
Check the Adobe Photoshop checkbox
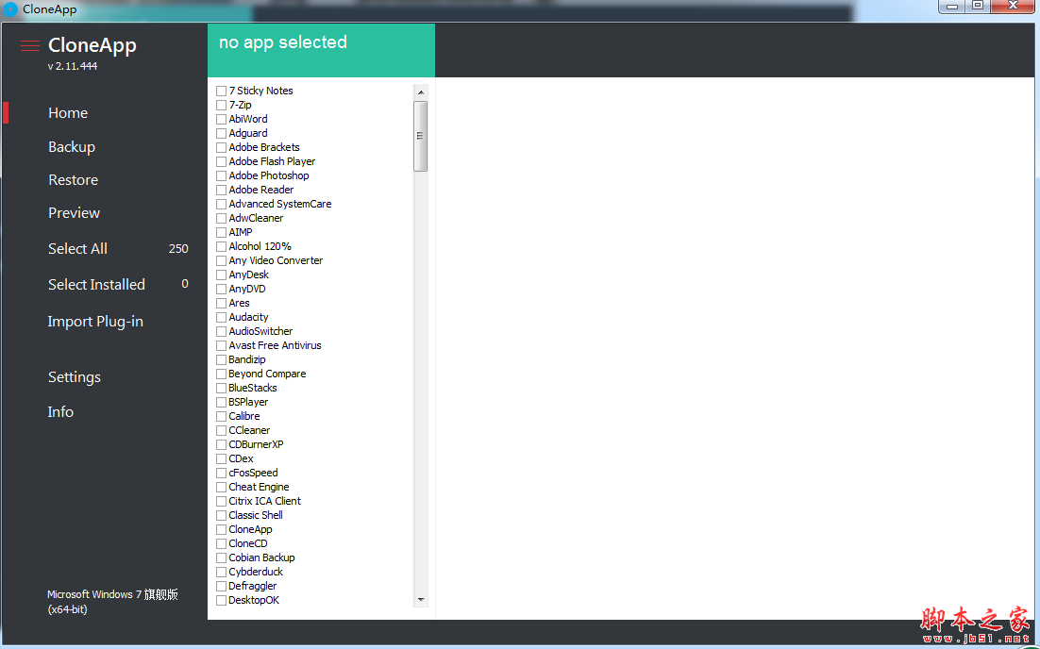[x=222, y=175]
